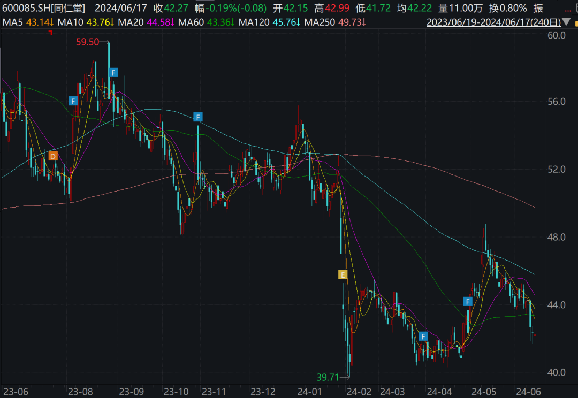The image size is (578, 398).
Task: Open the red three-dot more menu
Action: click(568, 10)
